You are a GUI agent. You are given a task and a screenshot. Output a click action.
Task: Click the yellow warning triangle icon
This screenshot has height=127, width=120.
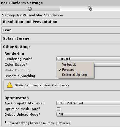pos(10,85)
